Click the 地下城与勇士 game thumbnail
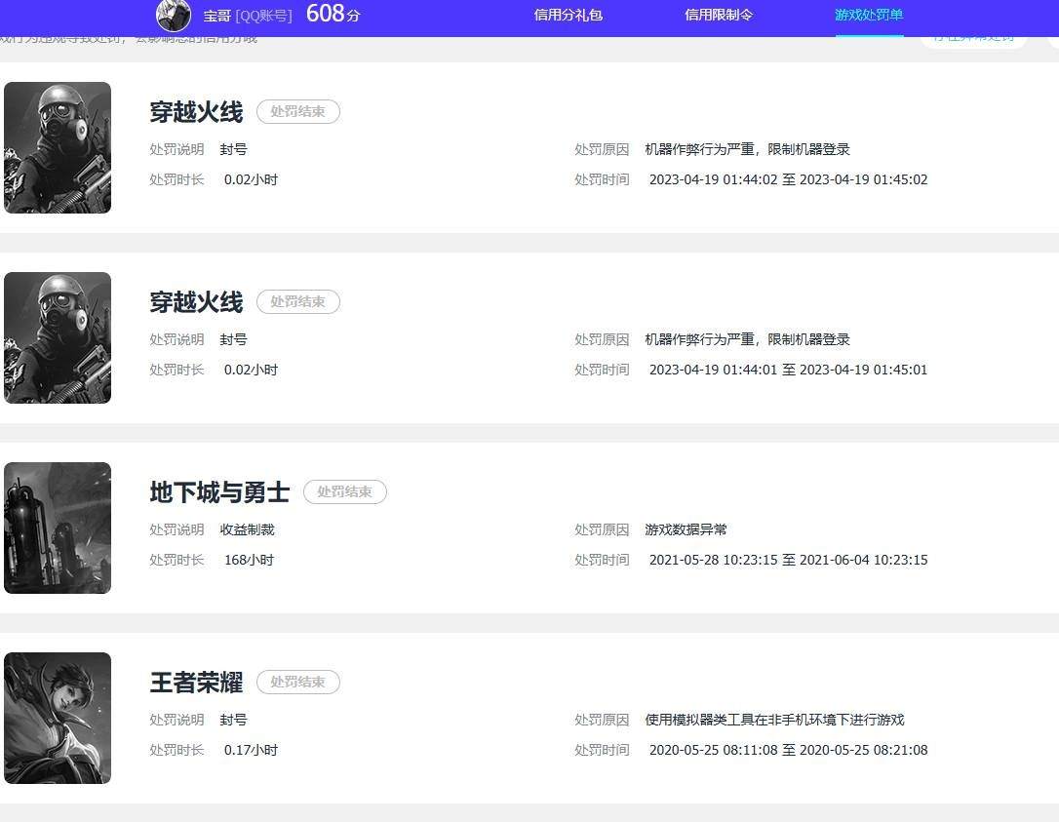This screenshot has width=1059, height=822. click(58, 528)
